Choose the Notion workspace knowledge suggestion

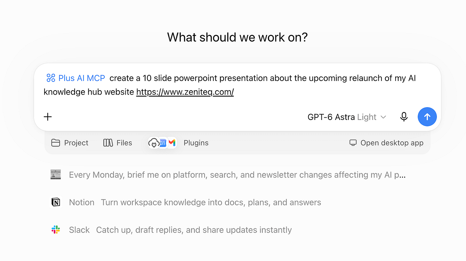point(186,202)
